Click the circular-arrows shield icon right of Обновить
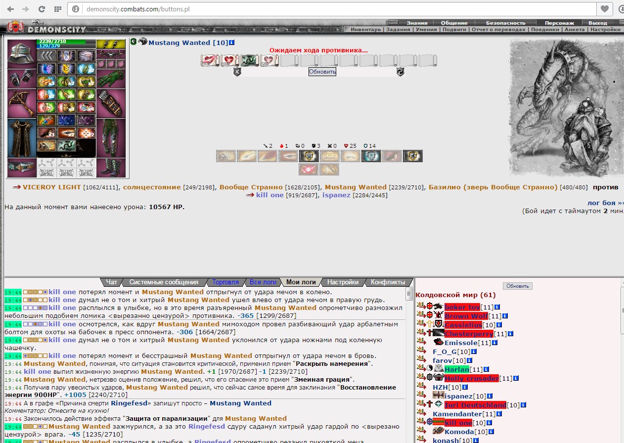This screenshot has height=443, width=624. [x=400, y=72]
